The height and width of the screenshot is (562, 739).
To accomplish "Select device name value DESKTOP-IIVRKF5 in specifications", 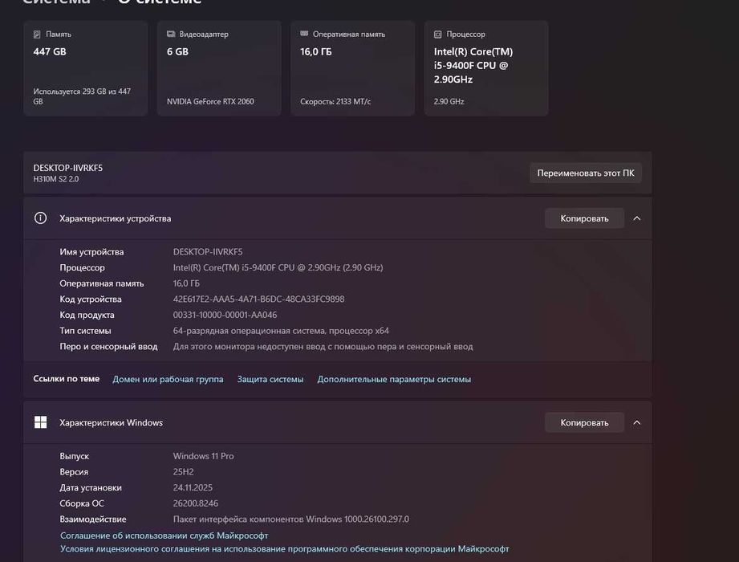I will tap(208, 252).
